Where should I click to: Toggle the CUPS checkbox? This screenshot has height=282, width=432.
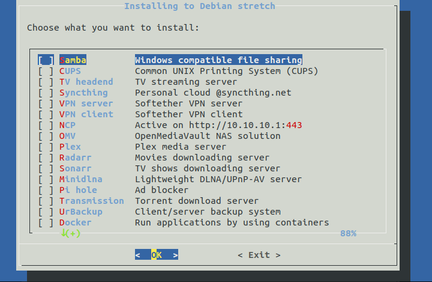(46, 71)
